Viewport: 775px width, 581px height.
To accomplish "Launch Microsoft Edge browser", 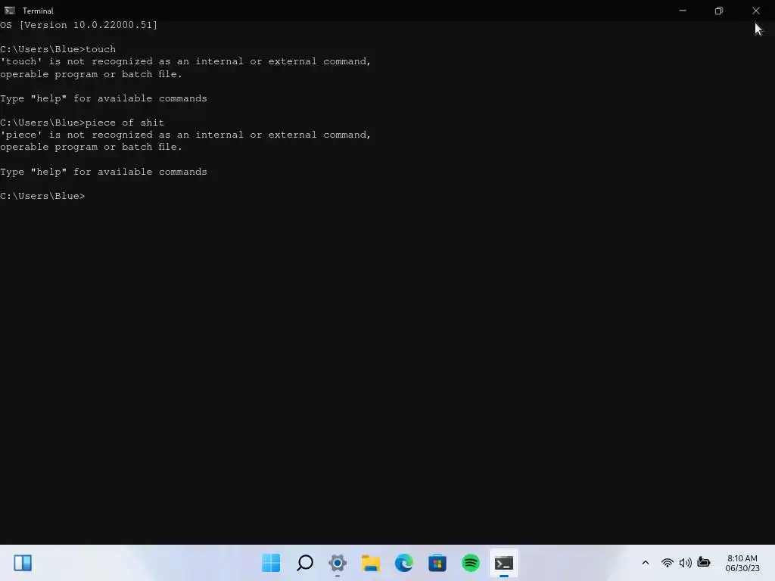I will [404, 563].
